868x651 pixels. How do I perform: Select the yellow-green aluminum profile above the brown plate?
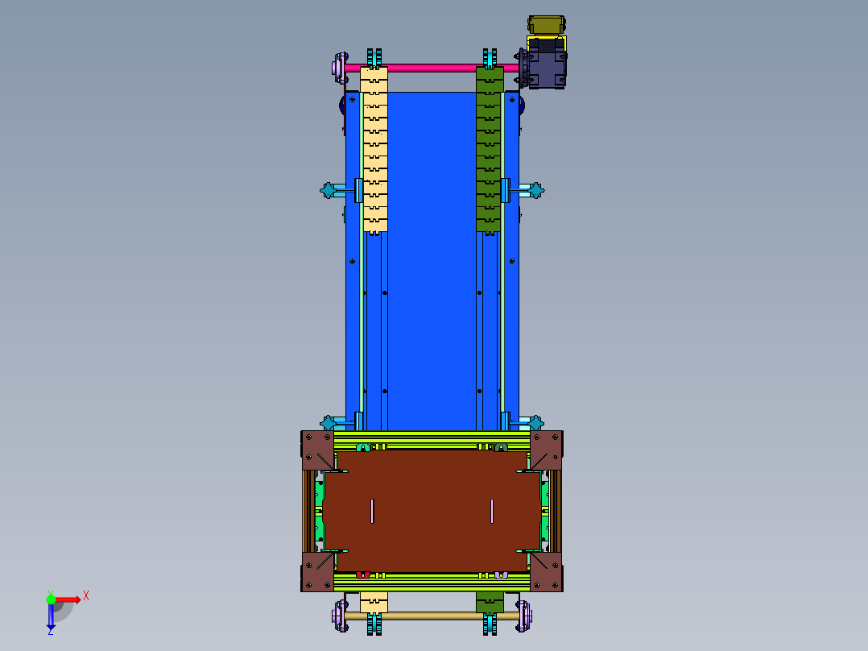432,440
